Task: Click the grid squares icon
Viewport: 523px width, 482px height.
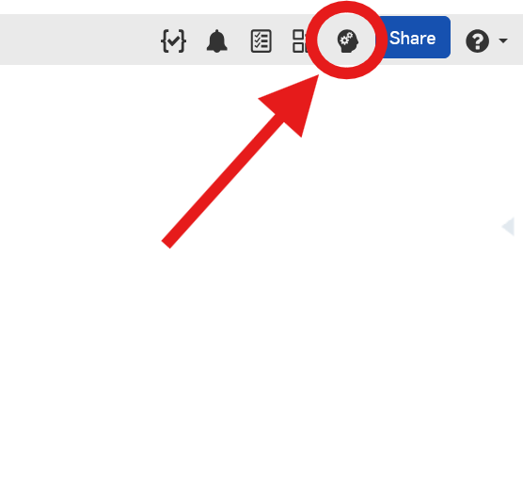Action: click(x=299, y=41)
